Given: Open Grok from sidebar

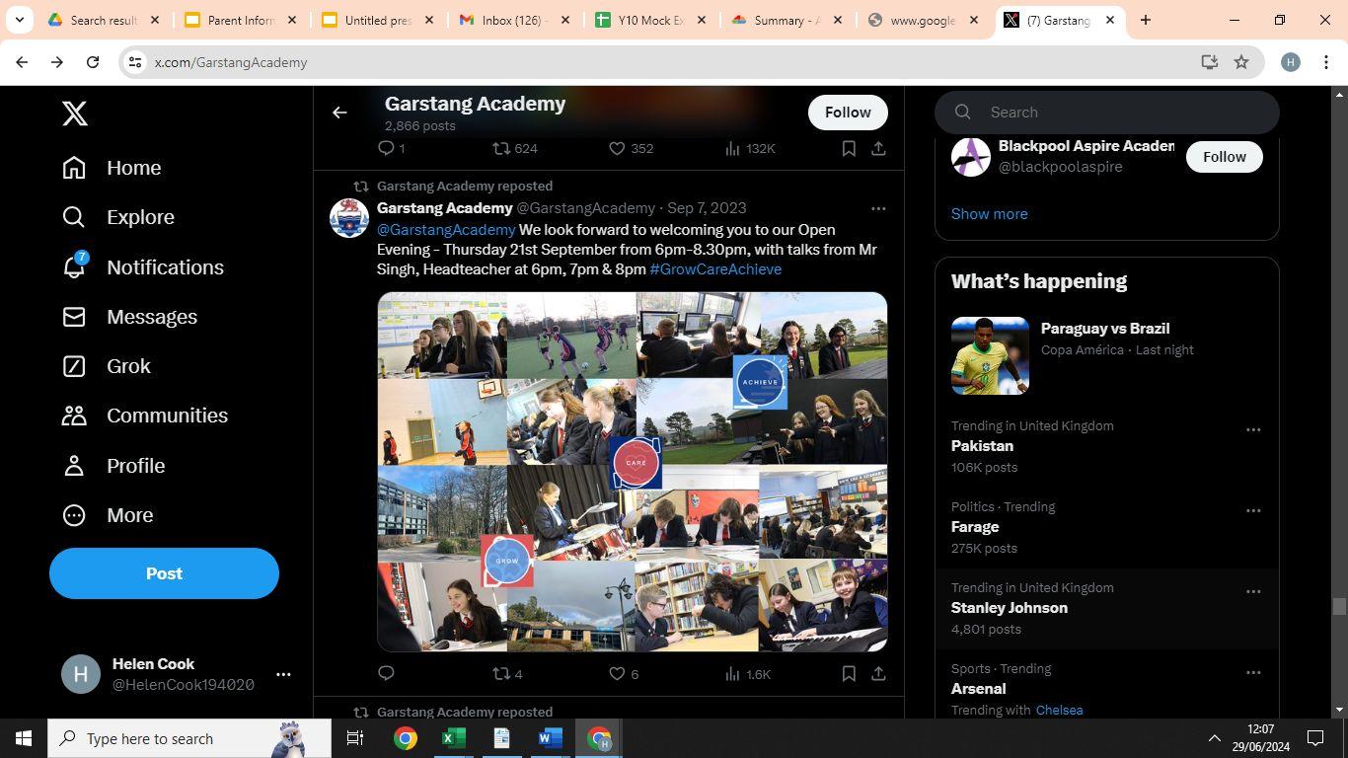Looking at the screenshot, I should point(107,366).
